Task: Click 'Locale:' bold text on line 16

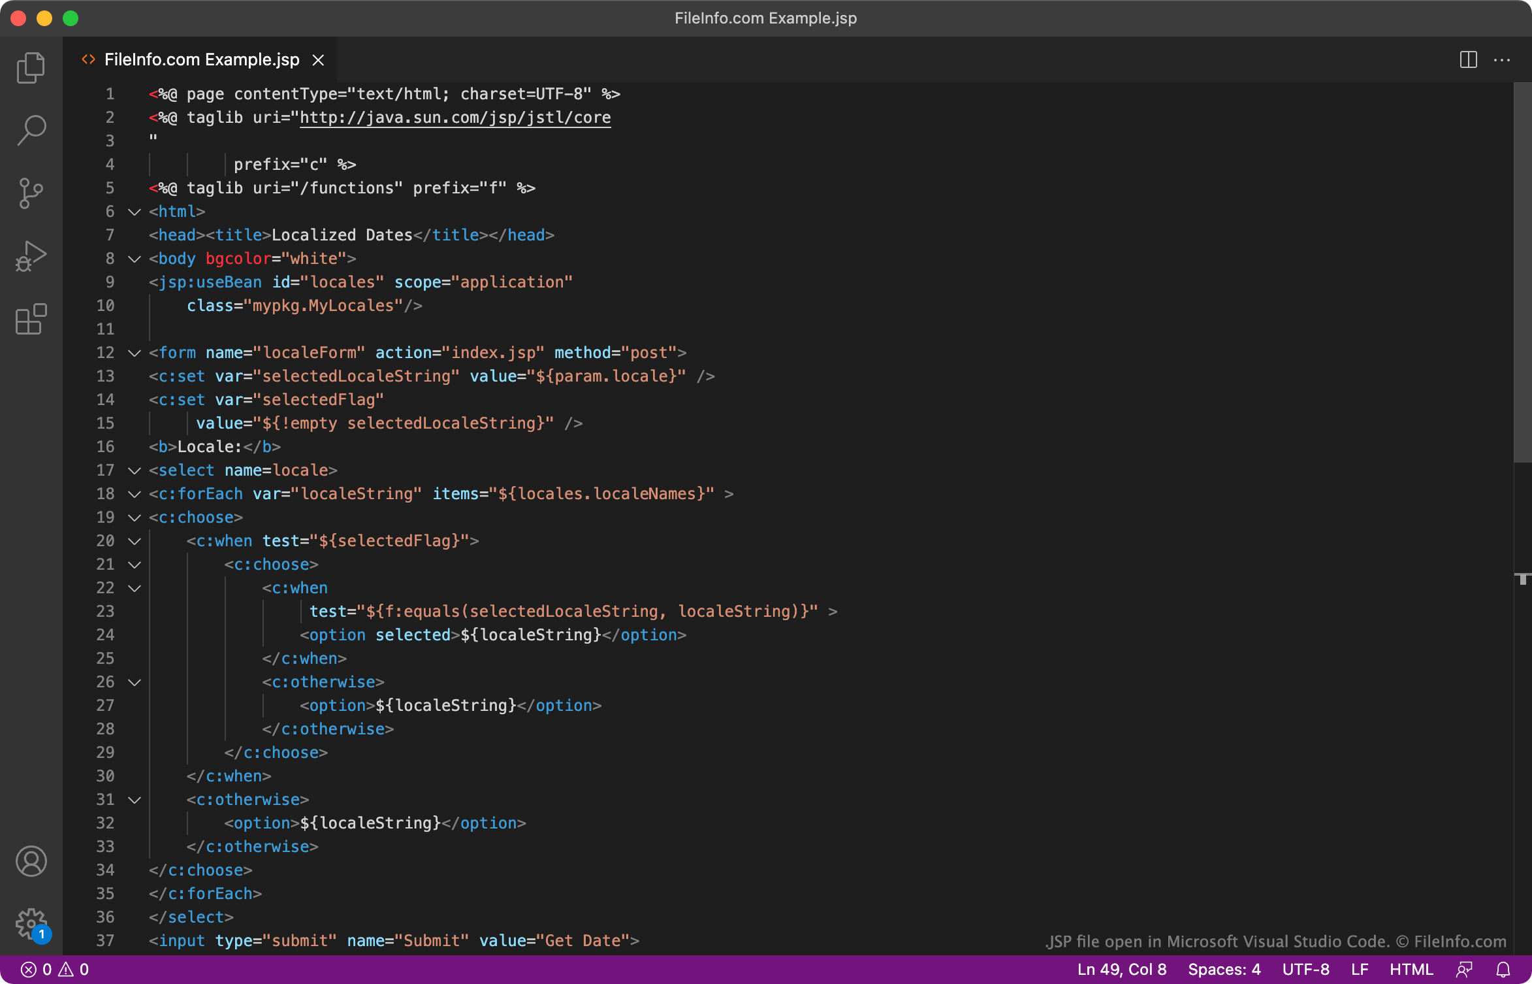Action: (210, 447)
